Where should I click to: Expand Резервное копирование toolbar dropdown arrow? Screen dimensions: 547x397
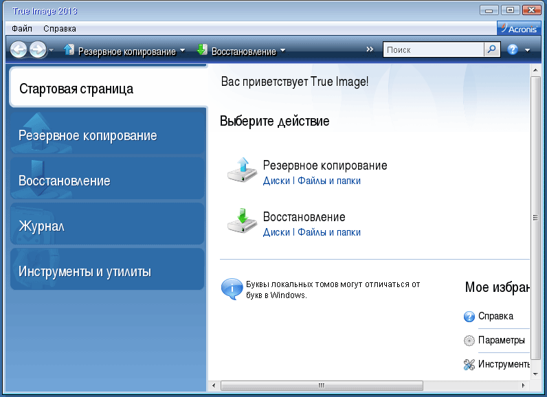coord(183,51)
